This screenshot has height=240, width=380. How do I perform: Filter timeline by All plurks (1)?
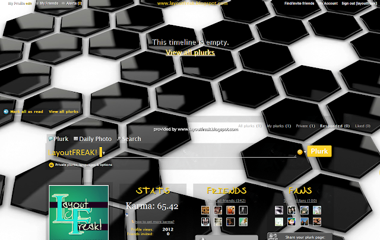[250, 126]
